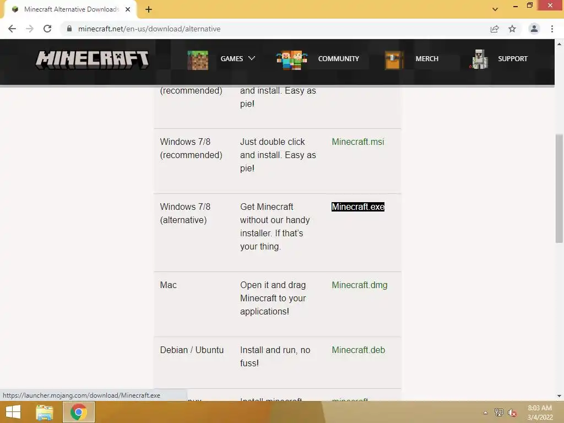Click the scrollbar down arrow

tap(559, 396)
